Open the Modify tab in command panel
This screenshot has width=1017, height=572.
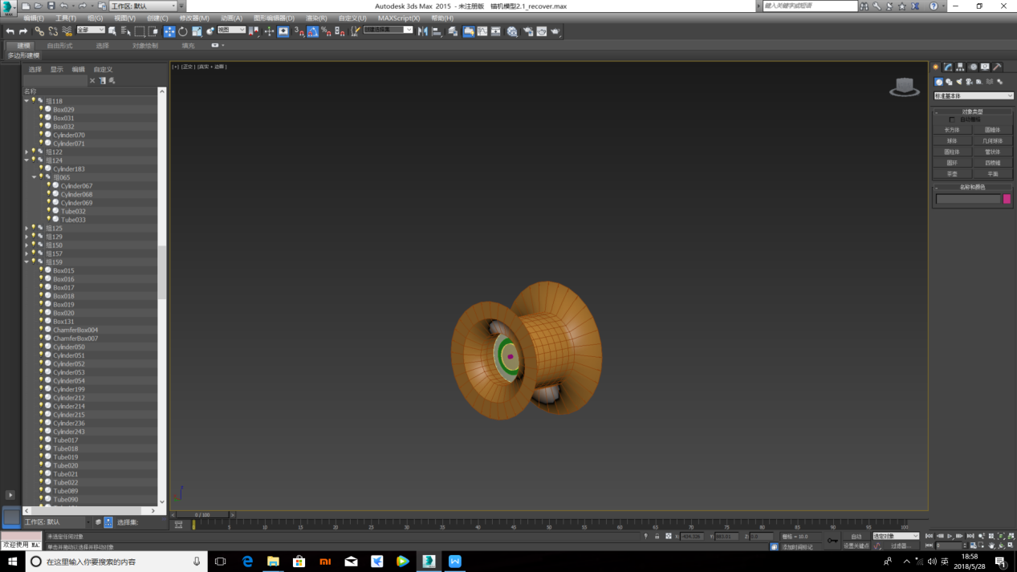pyautogui.click(x=948, y=67)
